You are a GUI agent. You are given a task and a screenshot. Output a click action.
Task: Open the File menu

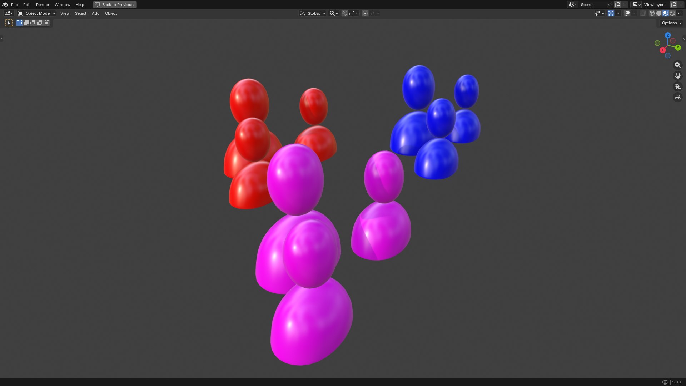(14, 5)
